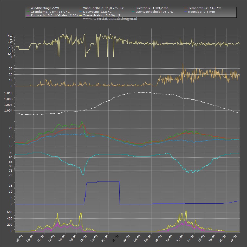This screenshot has height=247, width=247.
Task: Click the magenta line swatch beside Zonkracht
Action: pyautogui.click(x=28, y=15)
